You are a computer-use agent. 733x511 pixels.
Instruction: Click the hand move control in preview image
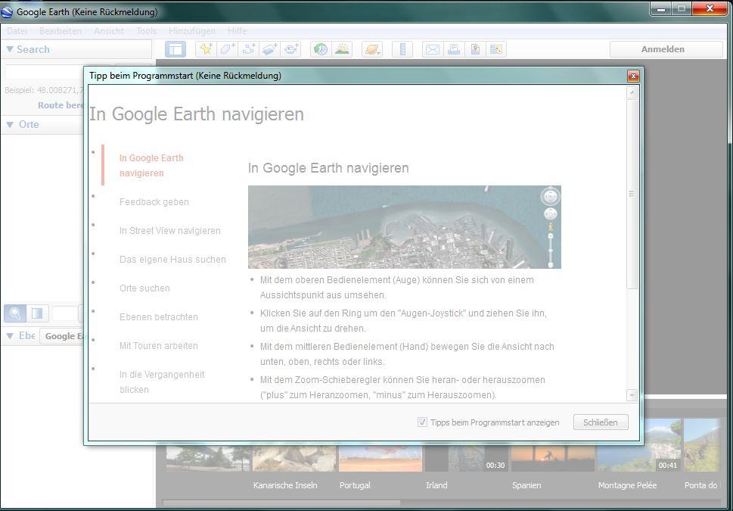[551, 213]
